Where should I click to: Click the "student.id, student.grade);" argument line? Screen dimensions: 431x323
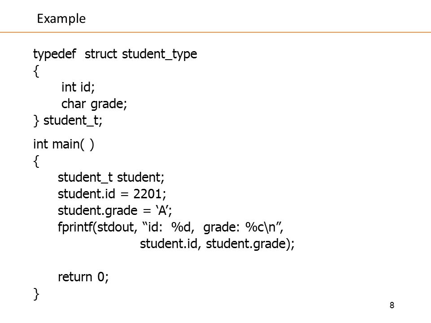click(x=217, y=244)
